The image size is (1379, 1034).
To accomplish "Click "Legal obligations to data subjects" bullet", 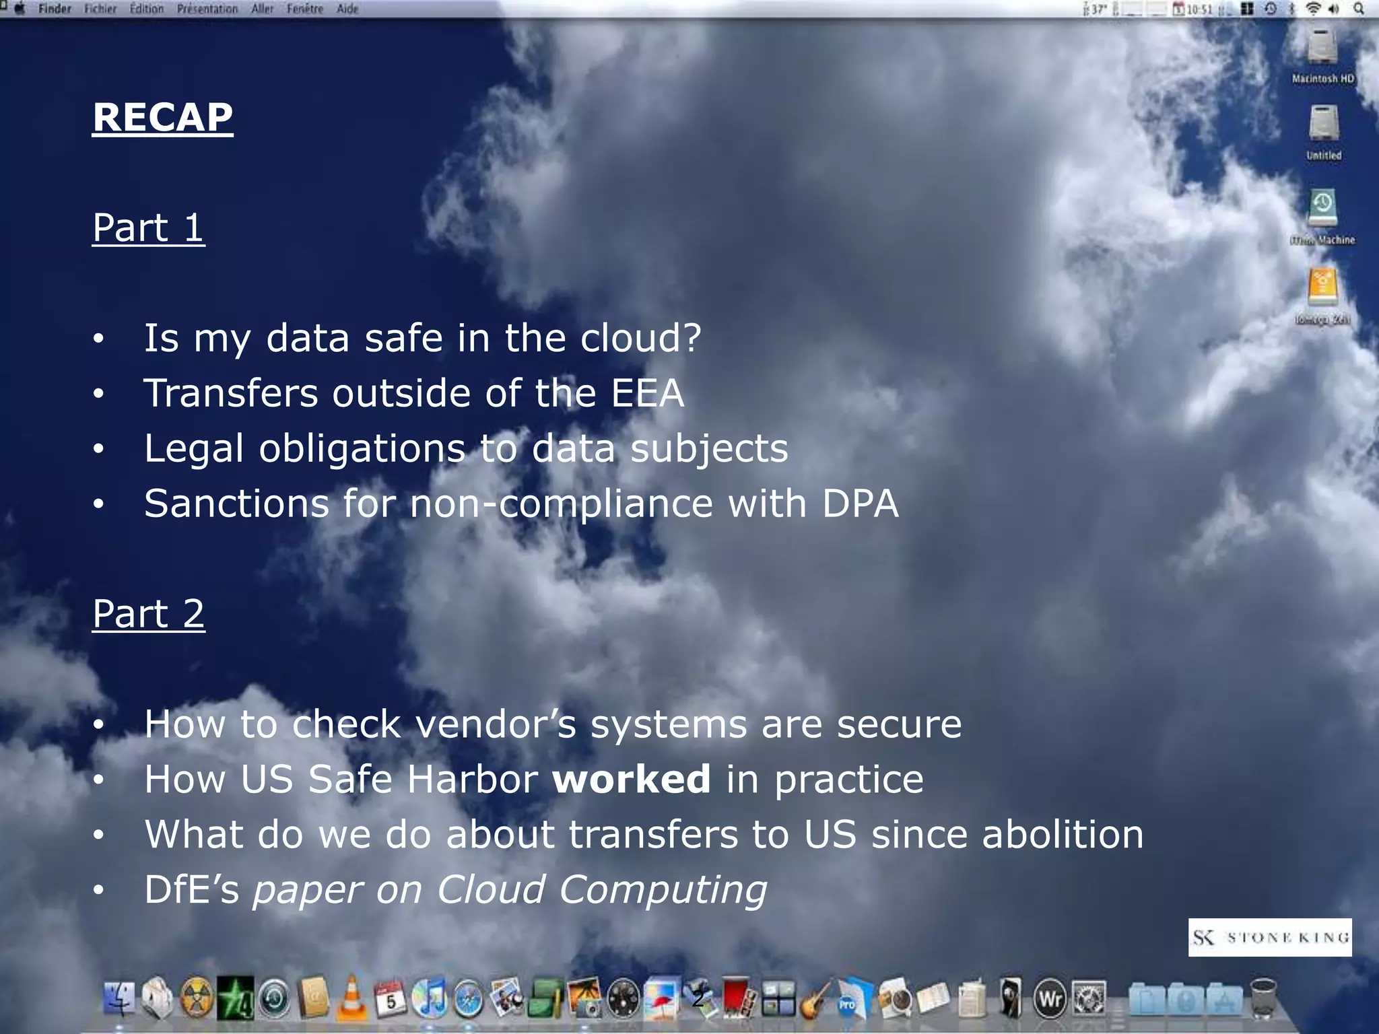I will click(466, 448).
